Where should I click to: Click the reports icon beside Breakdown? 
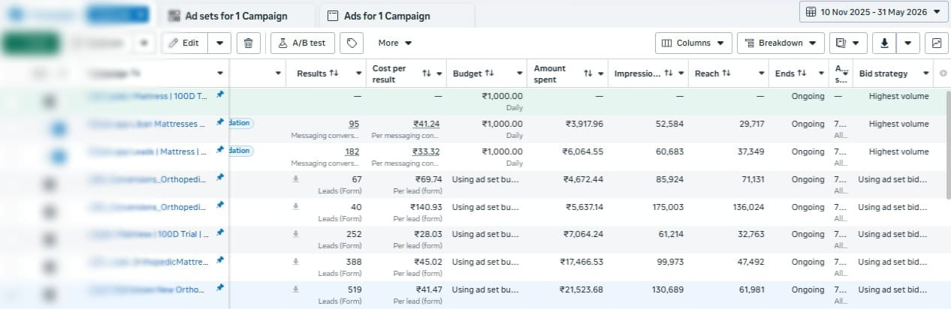click(849, 43)
